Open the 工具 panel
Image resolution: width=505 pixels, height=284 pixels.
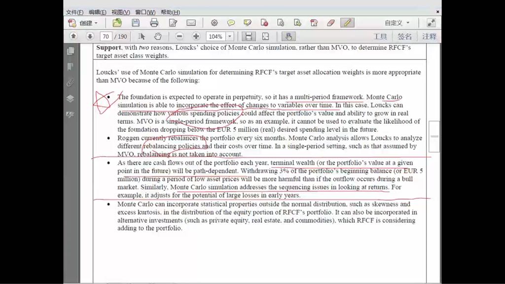point(380,36)
